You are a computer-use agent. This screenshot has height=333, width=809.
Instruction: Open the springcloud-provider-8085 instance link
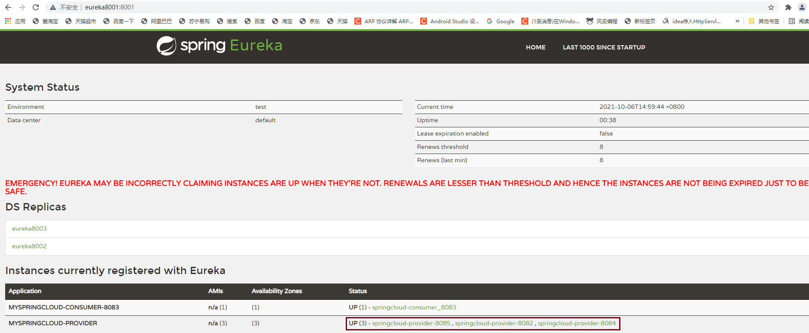point(411,323)
